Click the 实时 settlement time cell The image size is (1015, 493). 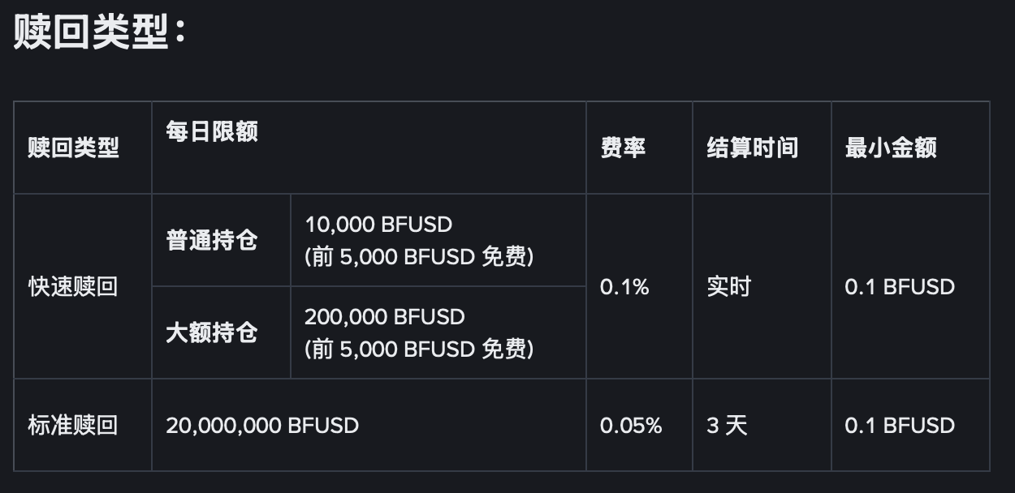point(728,286)
